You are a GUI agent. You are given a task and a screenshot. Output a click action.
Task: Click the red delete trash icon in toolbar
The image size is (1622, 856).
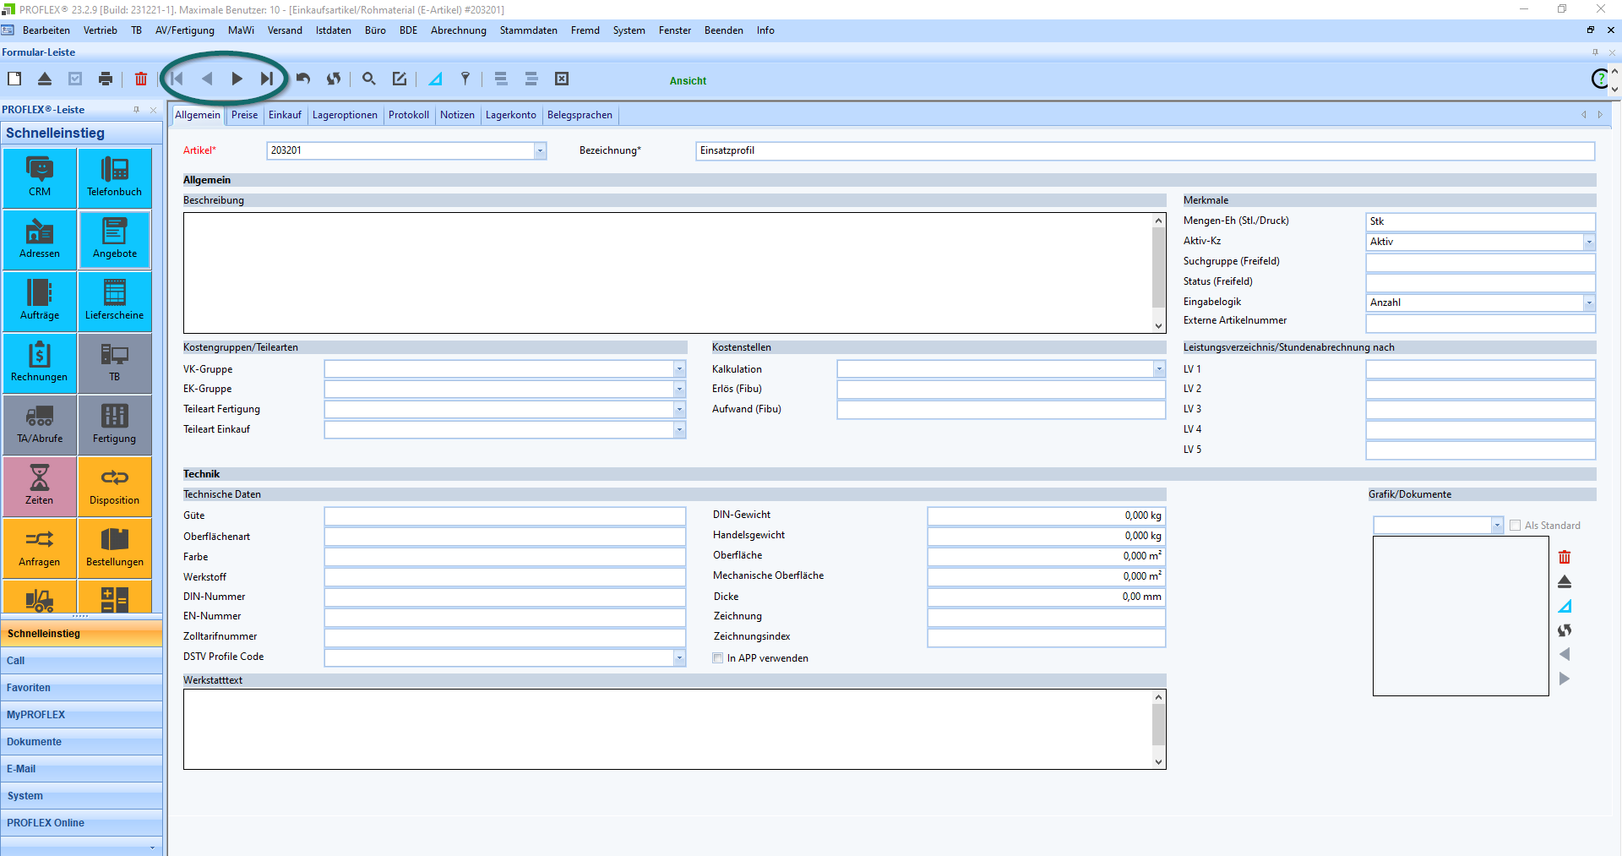[x=140, y=79]
